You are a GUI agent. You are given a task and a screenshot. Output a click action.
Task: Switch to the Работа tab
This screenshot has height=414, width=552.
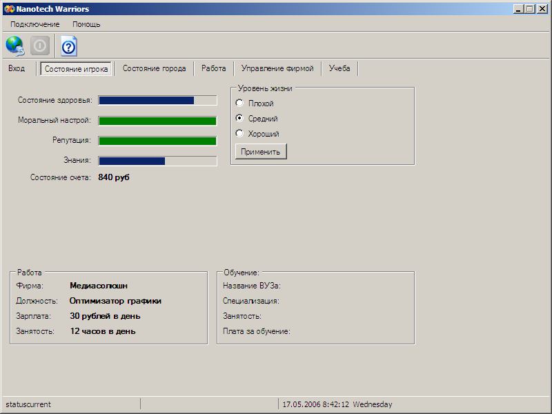214,68
